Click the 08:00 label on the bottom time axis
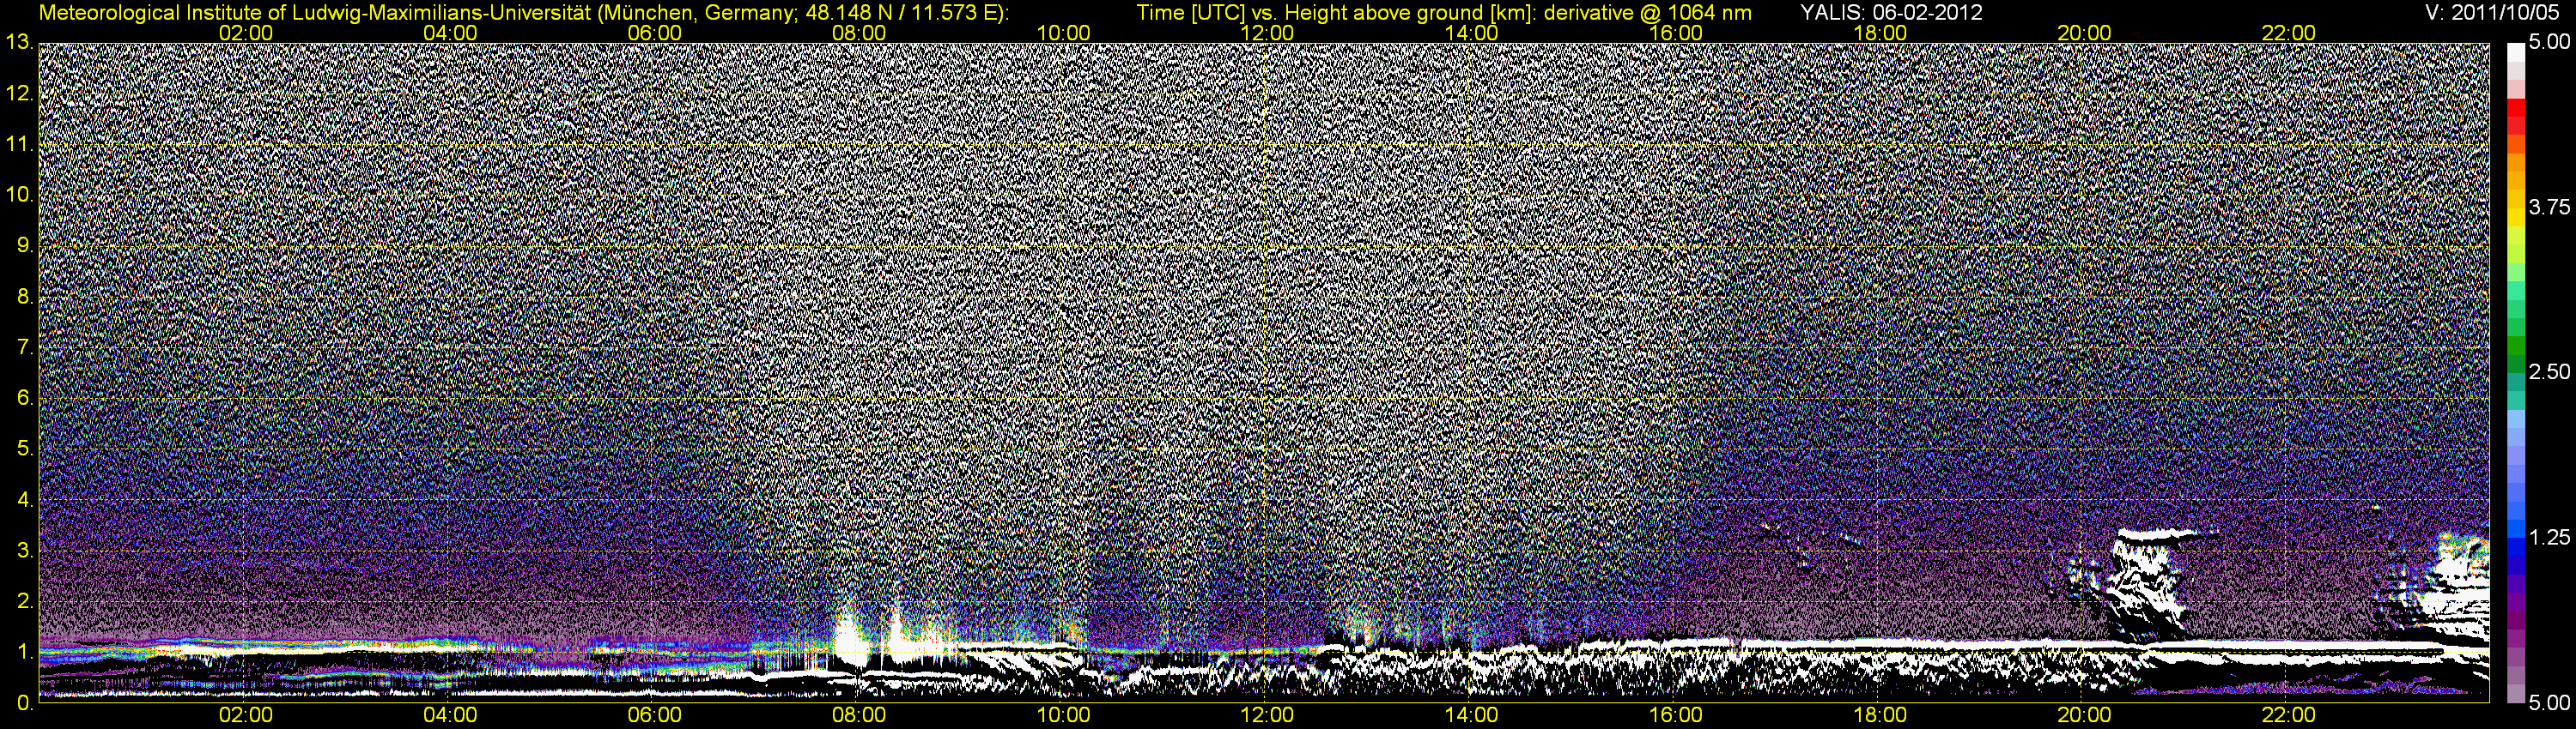 [x=859, y=715]
